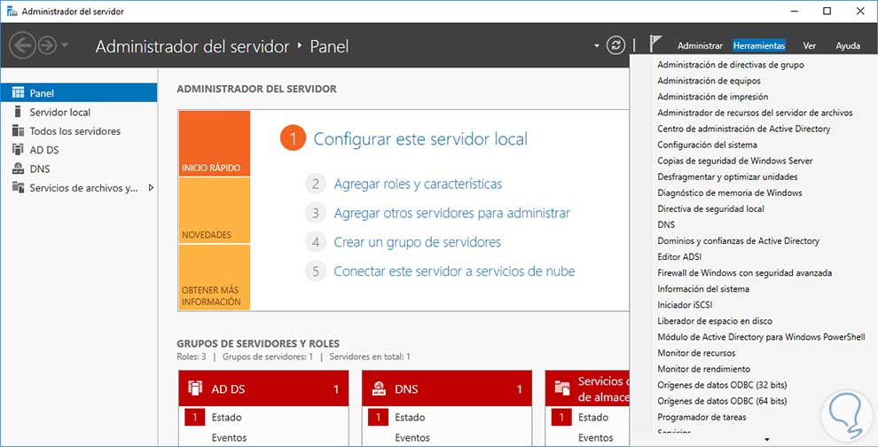This screenshot has height=447, width=878.
Task: Click Estado in the DNS tile
Action: 410,418
